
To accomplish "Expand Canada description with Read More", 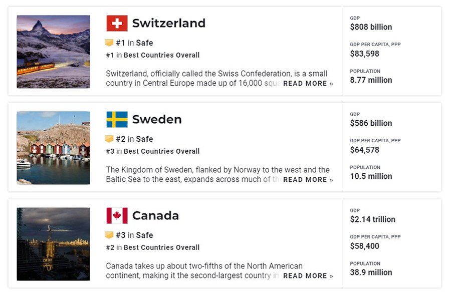I will (308, 276).
